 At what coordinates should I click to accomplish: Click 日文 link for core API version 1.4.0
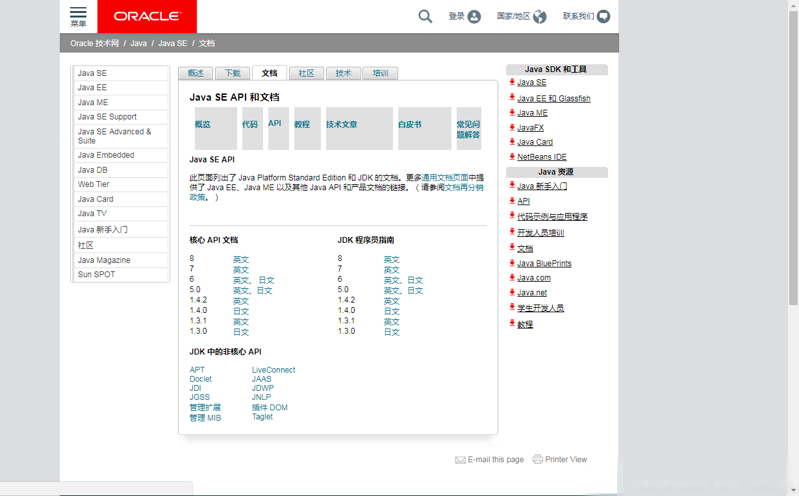click(x=241, y=312)
